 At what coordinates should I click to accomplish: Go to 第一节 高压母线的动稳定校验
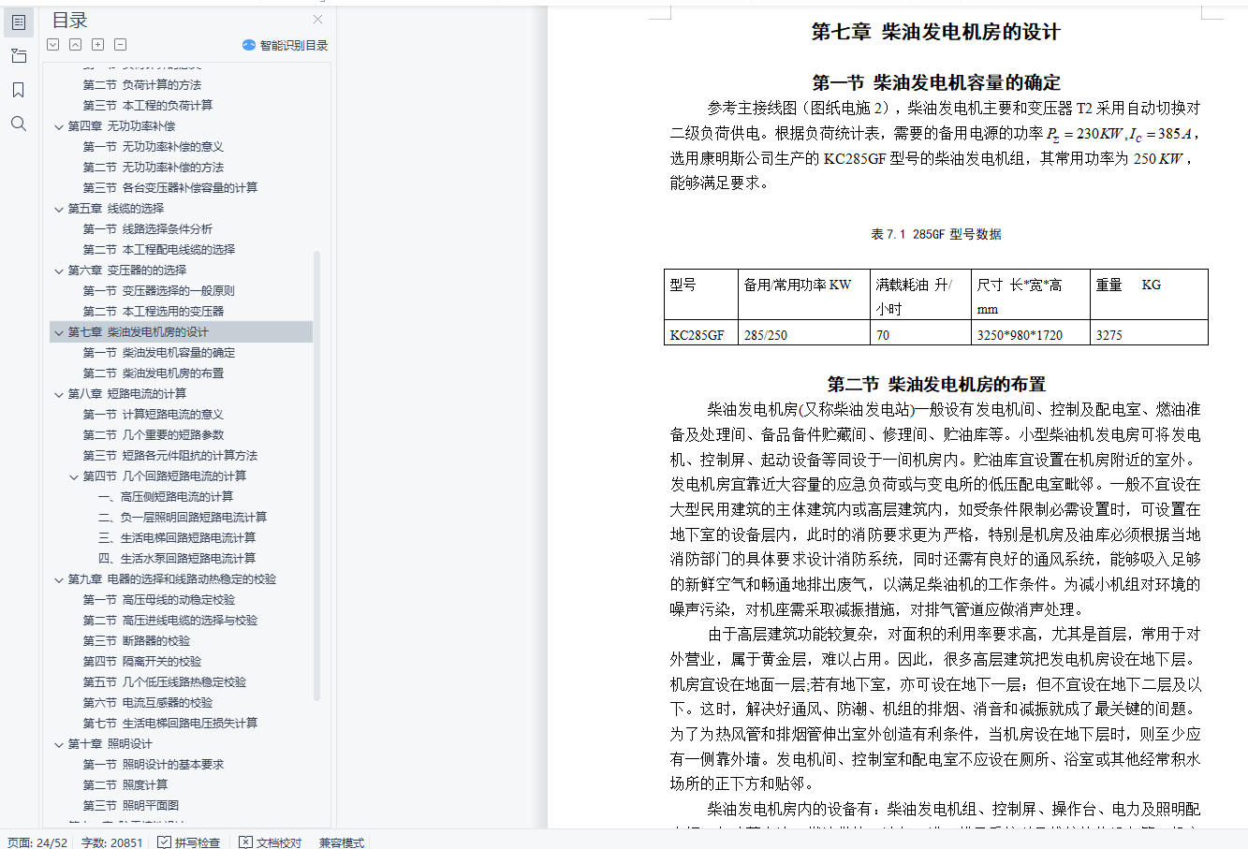point(159,600)
